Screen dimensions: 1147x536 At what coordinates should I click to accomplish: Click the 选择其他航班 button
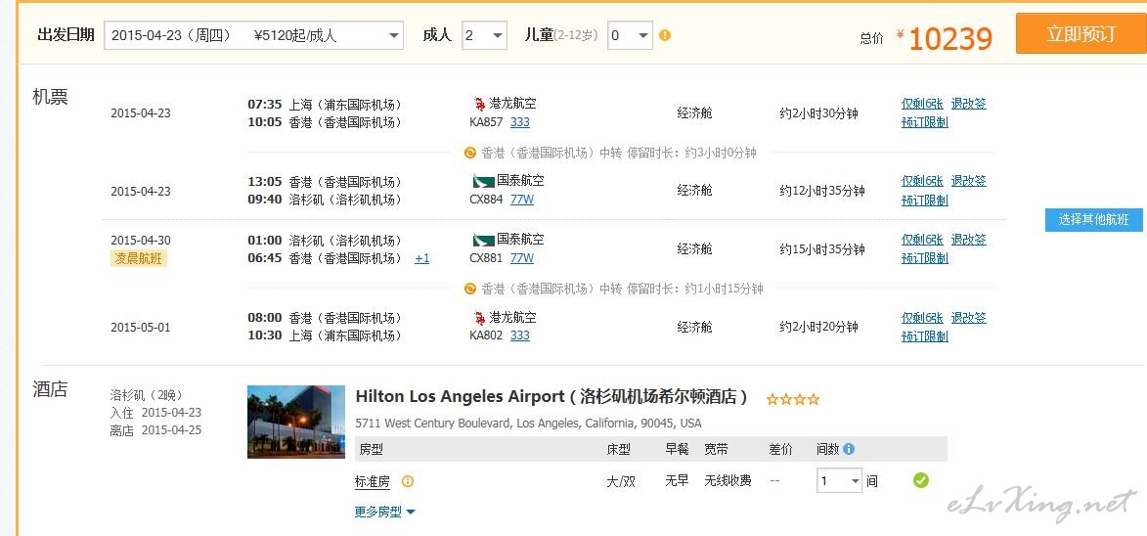point(1093,219)
